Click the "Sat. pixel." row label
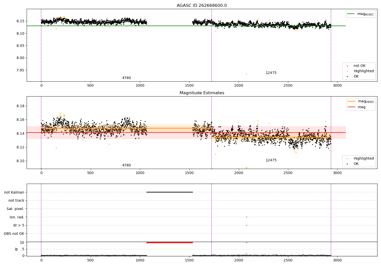This screenshot has width=381, height=266. (15, 209)
